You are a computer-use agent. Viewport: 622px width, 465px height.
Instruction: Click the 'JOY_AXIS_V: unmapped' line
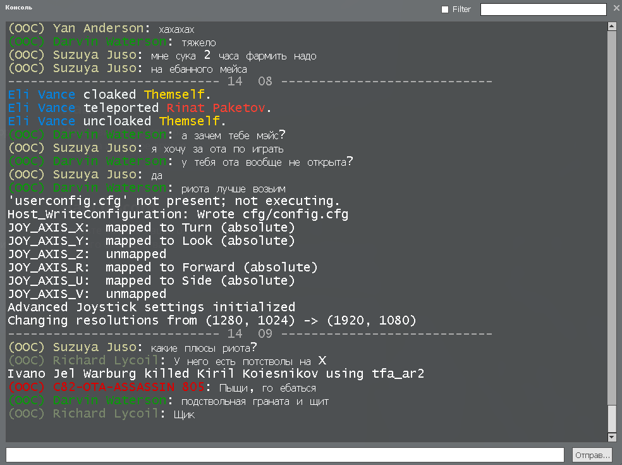tap(87, 294)
